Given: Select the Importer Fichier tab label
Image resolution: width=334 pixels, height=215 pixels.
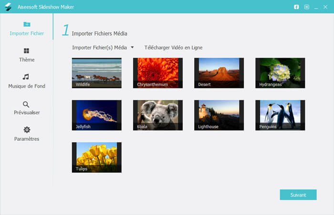Looking at the screenshot, I should pos(27,33).
